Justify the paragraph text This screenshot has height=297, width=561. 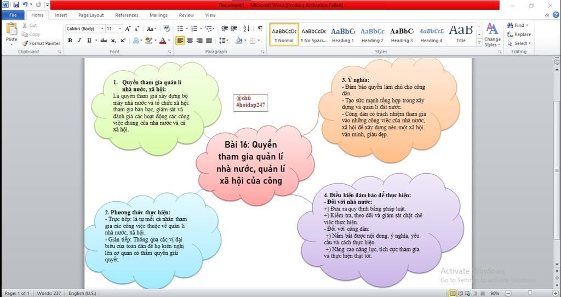[208, 41]
